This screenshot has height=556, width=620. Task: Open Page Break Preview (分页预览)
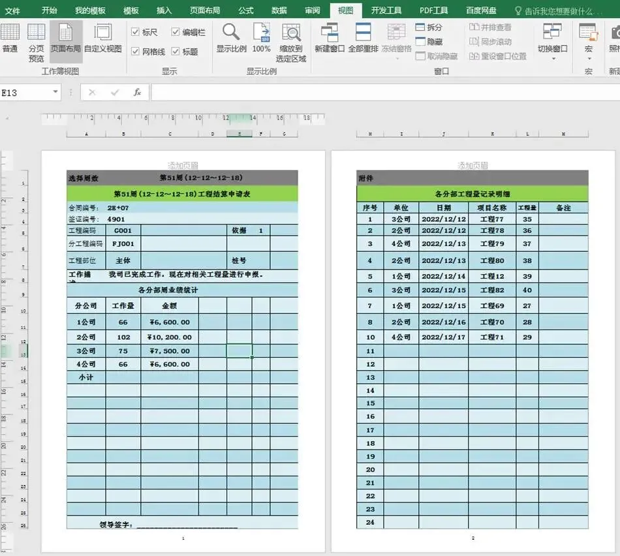(36, 42)
